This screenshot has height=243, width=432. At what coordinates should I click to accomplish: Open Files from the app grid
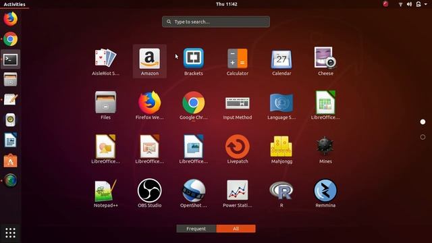coord(105,105)
